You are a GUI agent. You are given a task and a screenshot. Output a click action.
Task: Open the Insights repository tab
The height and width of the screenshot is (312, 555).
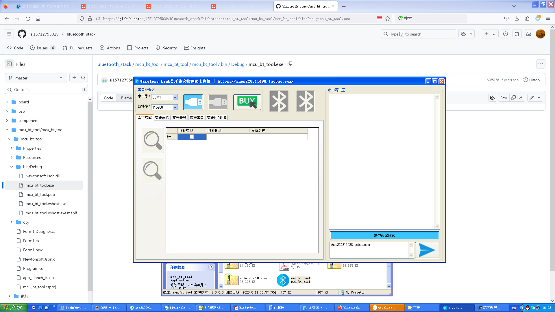195,48
